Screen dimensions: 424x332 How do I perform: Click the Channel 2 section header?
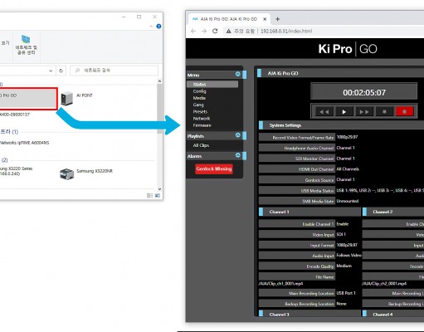(393, 212)
